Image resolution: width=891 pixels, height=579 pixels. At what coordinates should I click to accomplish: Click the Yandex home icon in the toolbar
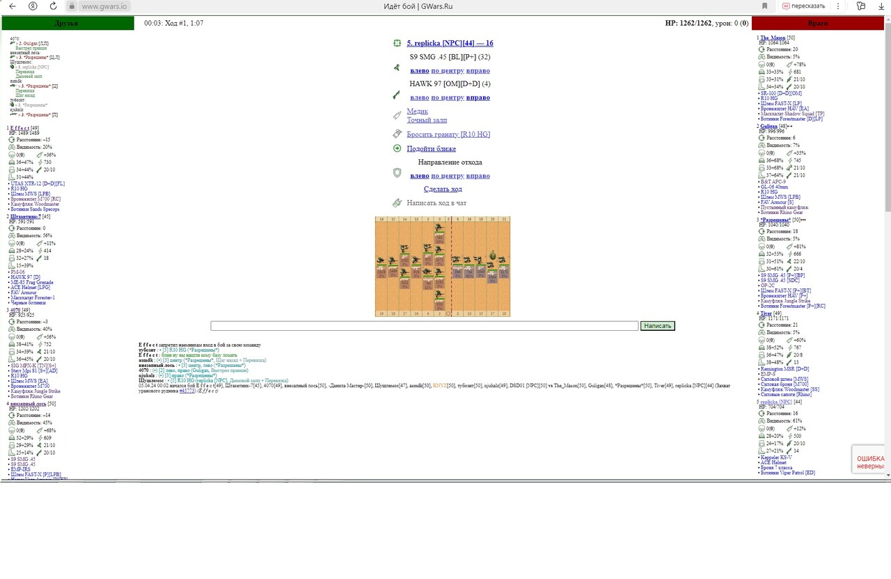click(x=33, y=6)
